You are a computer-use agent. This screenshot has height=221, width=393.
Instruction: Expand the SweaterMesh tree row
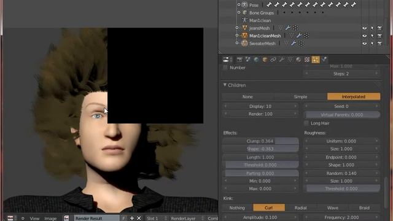pyautogui.click(x=237, y=43)
